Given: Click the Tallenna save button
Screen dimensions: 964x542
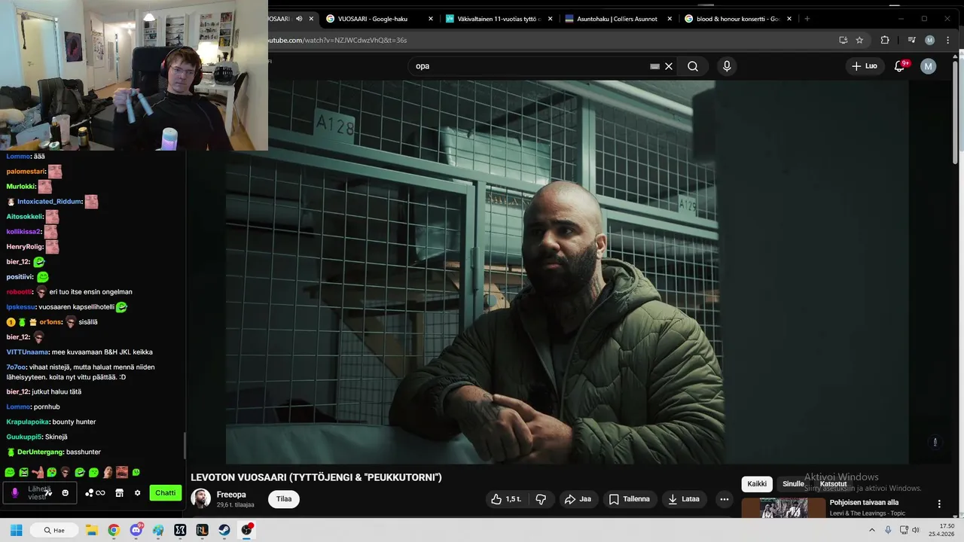Looking at the screenshot, I should point(629,499).
